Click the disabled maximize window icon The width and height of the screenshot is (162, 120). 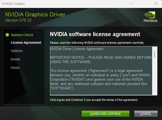(143, 4)
